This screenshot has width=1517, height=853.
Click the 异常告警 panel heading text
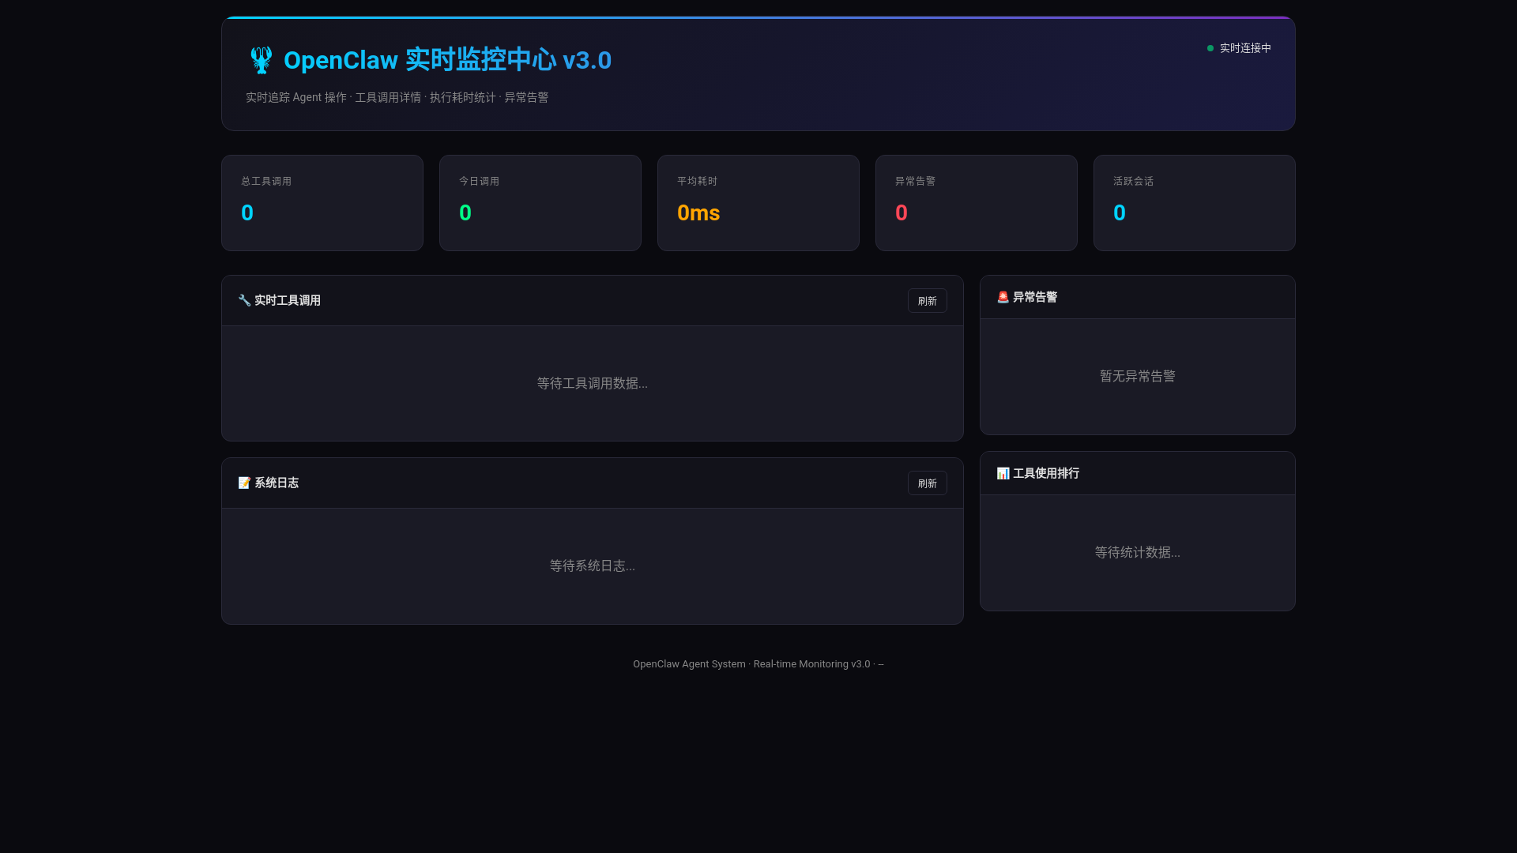point(1035,297)
